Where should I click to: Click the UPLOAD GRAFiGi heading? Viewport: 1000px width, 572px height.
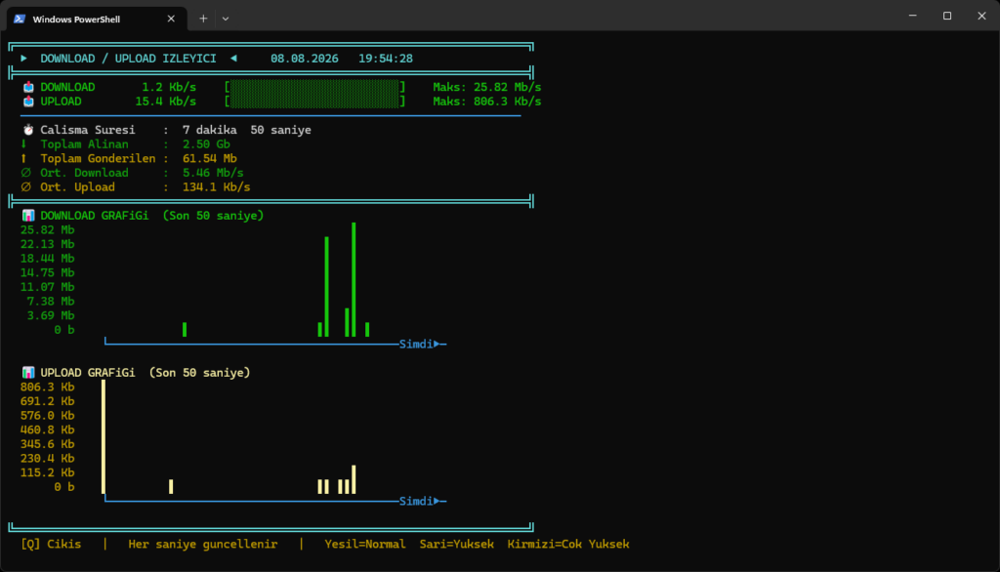click(x=87, y=373)
